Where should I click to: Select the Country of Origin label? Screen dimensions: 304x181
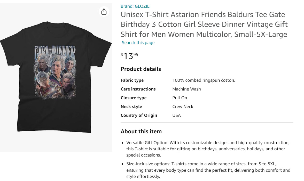(x=139, y=115)
